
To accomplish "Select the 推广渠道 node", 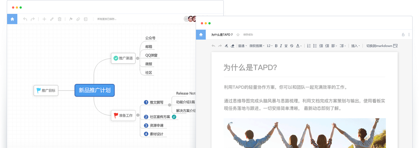I will (x=123, y=58).
